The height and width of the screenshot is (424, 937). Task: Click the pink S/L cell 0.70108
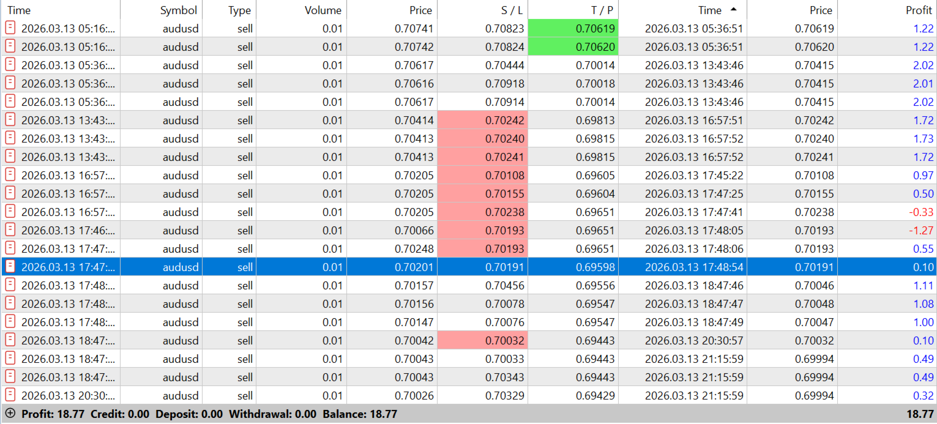point(482,175)
